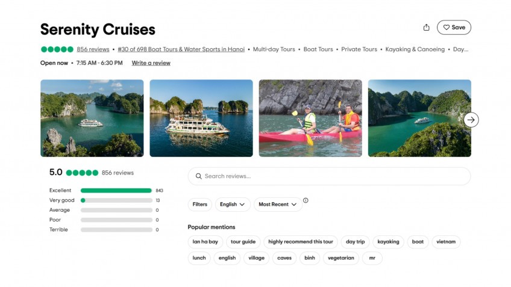The image size is (511, 287).
Task: Expand the English language dropdown
Action: (x=233, y=205)
